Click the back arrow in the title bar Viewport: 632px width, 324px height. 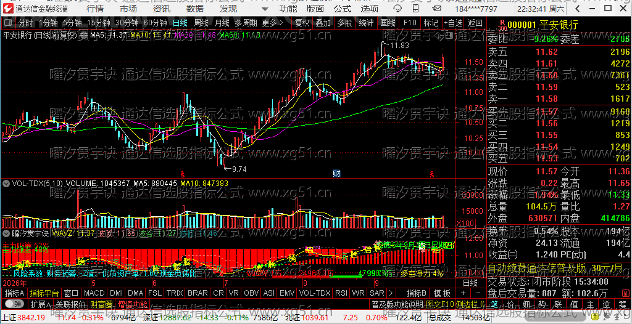coord(577,9)
